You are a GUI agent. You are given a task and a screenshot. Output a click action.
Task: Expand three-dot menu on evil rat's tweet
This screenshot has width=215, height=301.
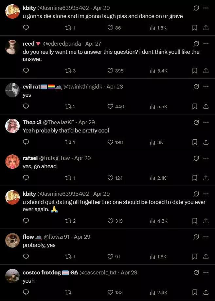pos(206,87)
